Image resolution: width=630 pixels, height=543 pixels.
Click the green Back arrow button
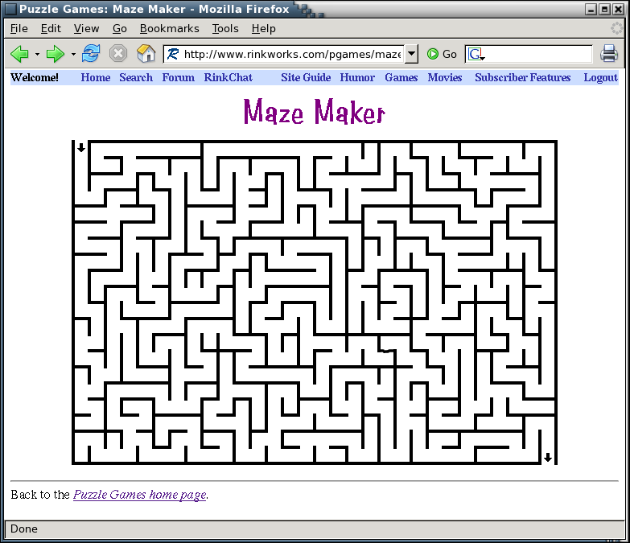coord(19,53)
